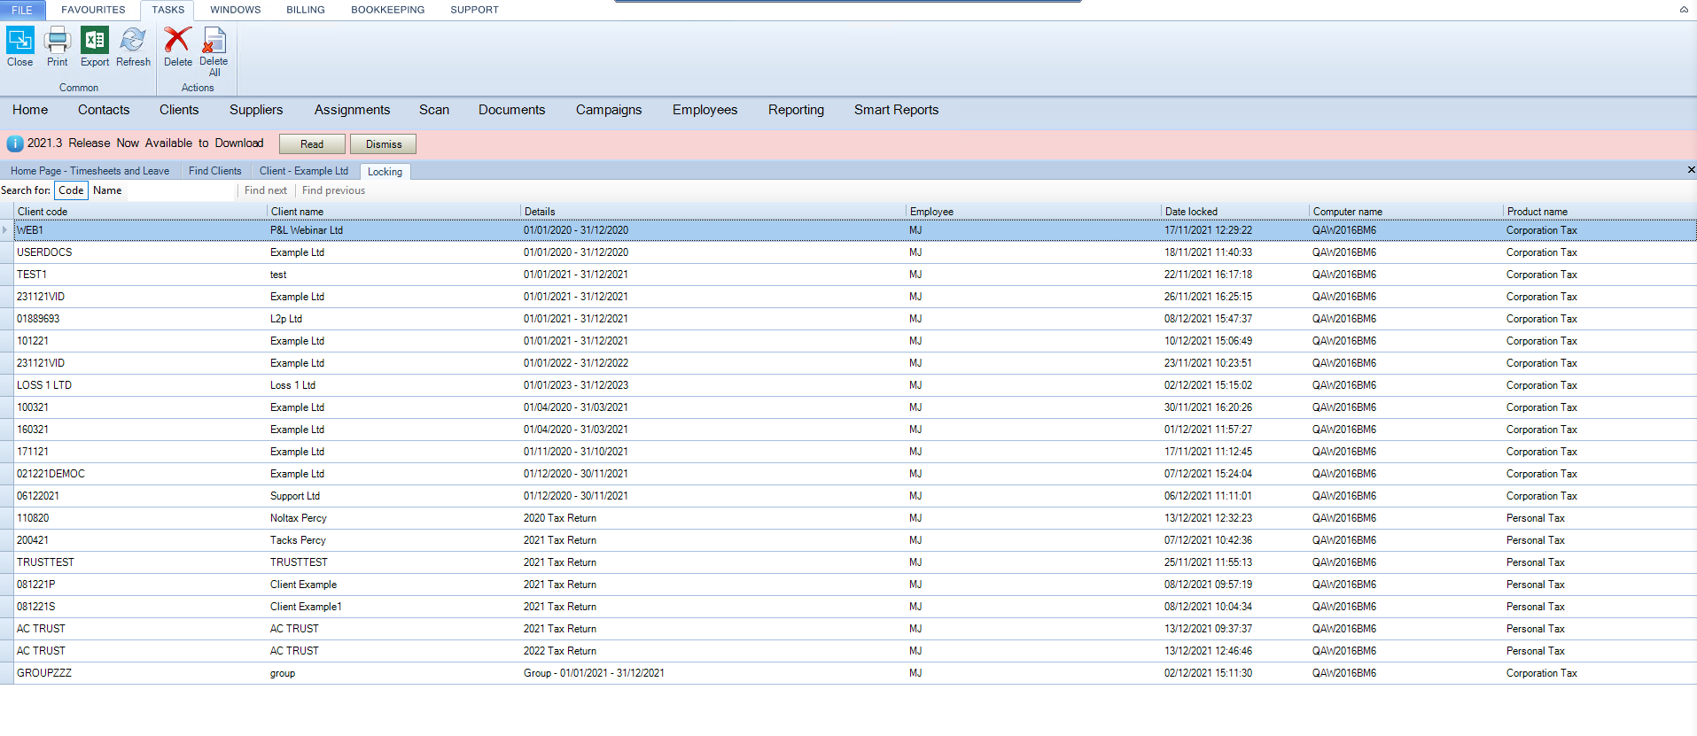Viewport: 1697px width, 736px height.
Task: Click the search text field
Action: click(x=181, y=190)
